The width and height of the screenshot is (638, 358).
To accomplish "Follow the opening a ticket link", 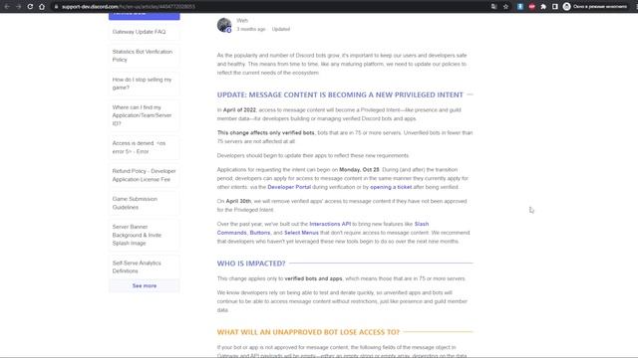I will pos(391,187).
